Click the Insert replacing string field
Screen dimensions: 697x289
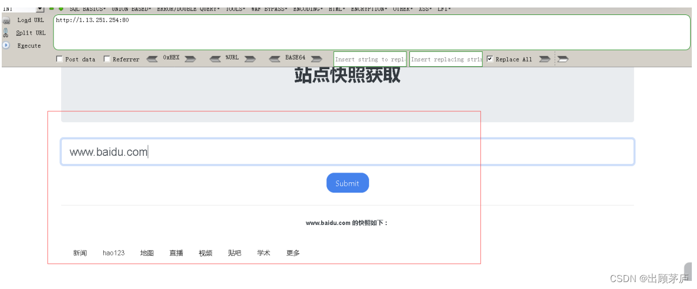pyautogui.click(x=446, y=59)
